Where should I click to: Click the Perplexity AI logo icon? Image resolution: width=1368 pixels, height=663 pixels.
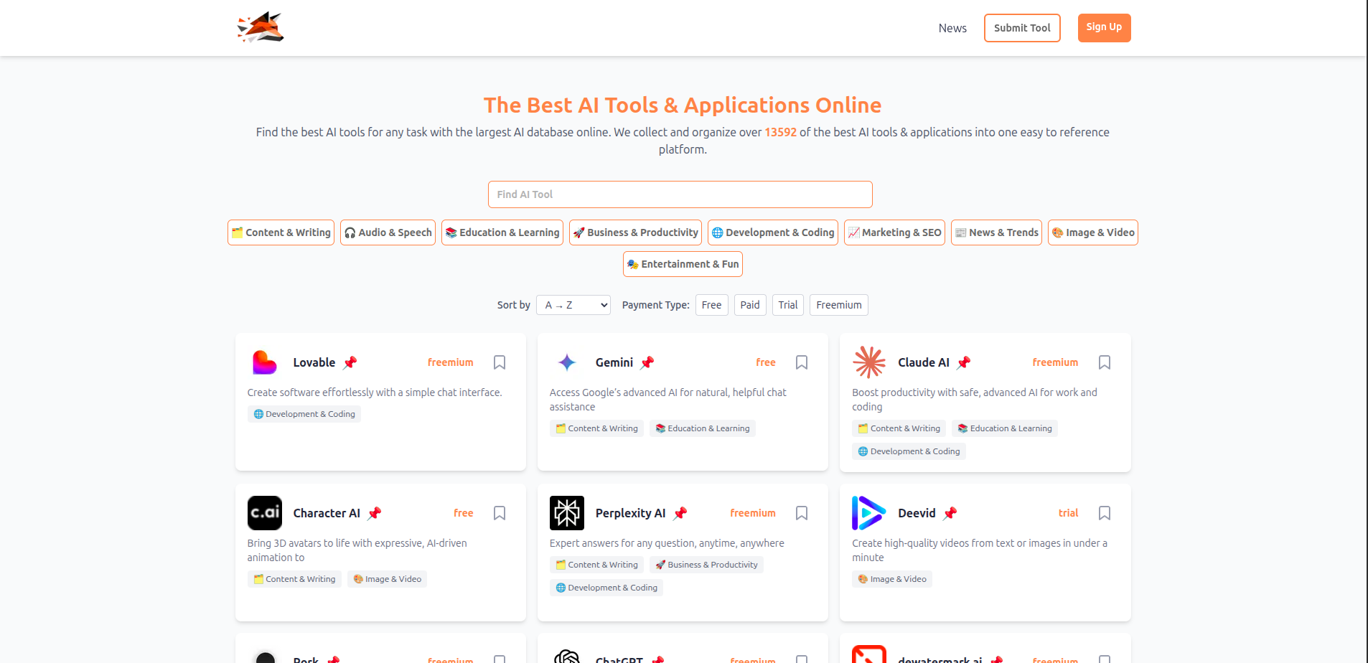[x=566, y=513]
